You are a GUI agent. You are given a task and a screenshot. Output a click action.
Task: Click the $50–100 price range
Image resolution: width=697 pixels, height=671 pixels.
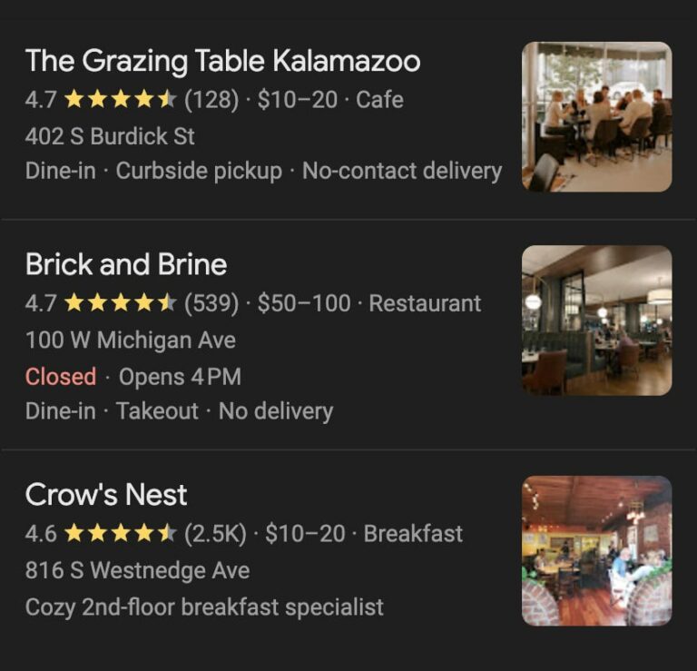pyautogui.click(x=304, y=303)
